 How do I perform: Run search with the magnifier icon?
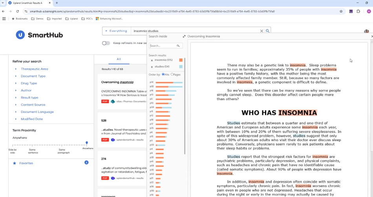coord(268,31)
